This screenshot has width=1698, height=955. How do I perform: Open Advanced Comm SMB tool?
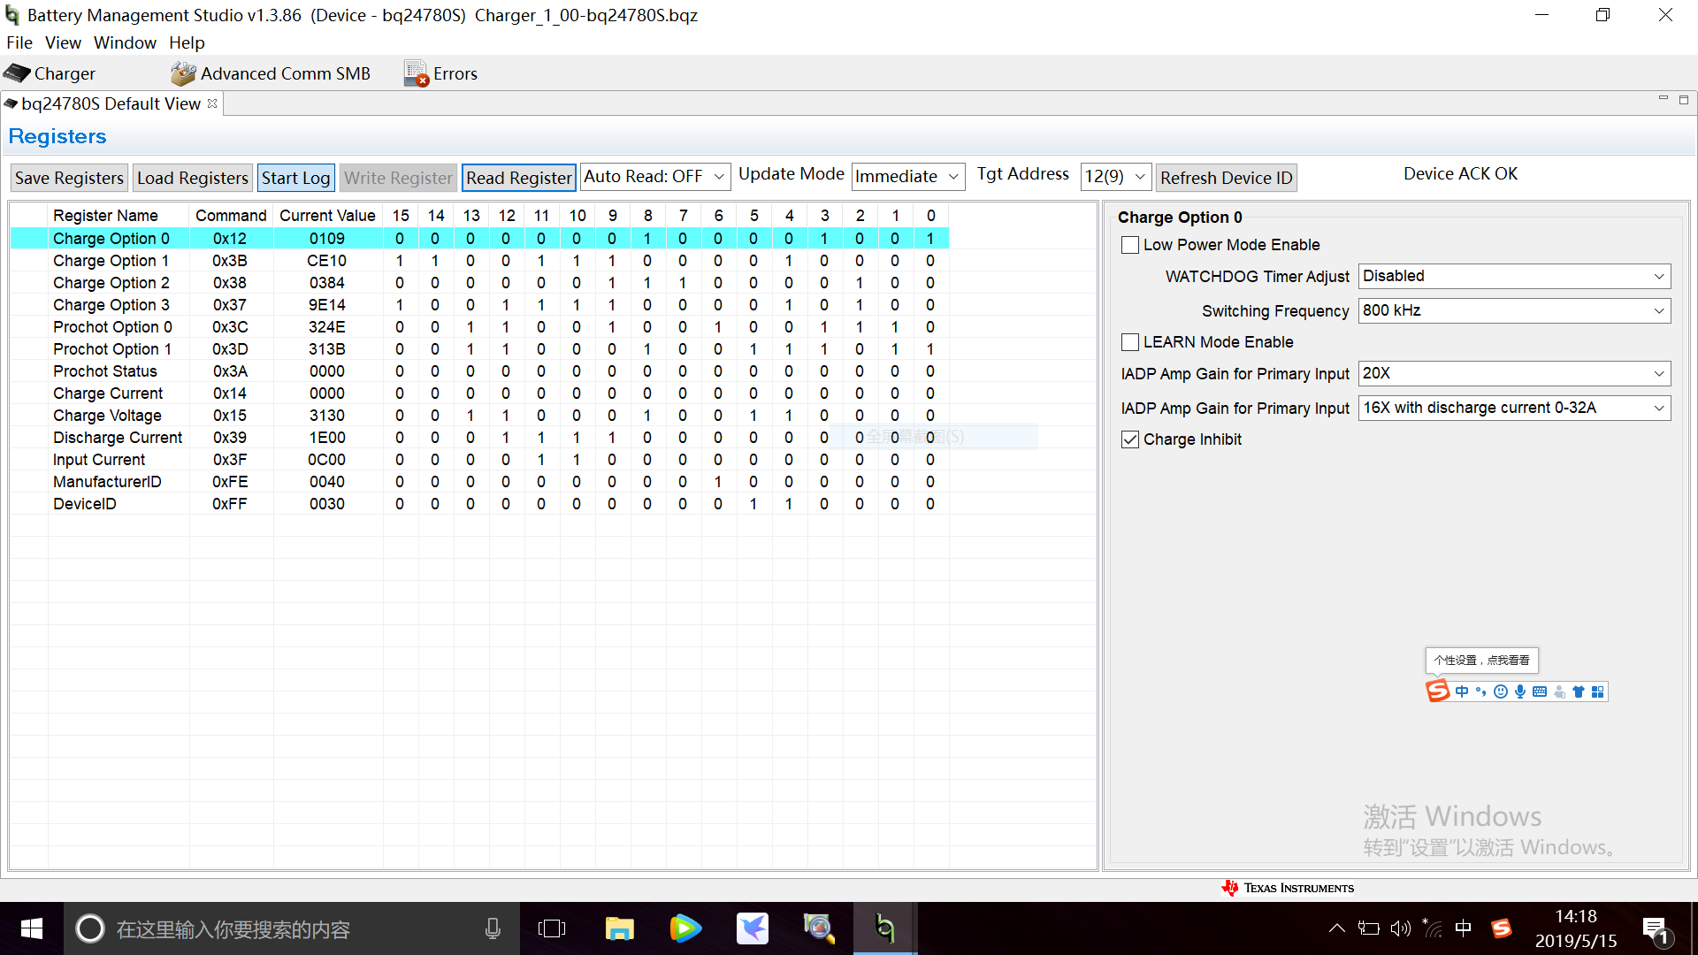(271, 73)
